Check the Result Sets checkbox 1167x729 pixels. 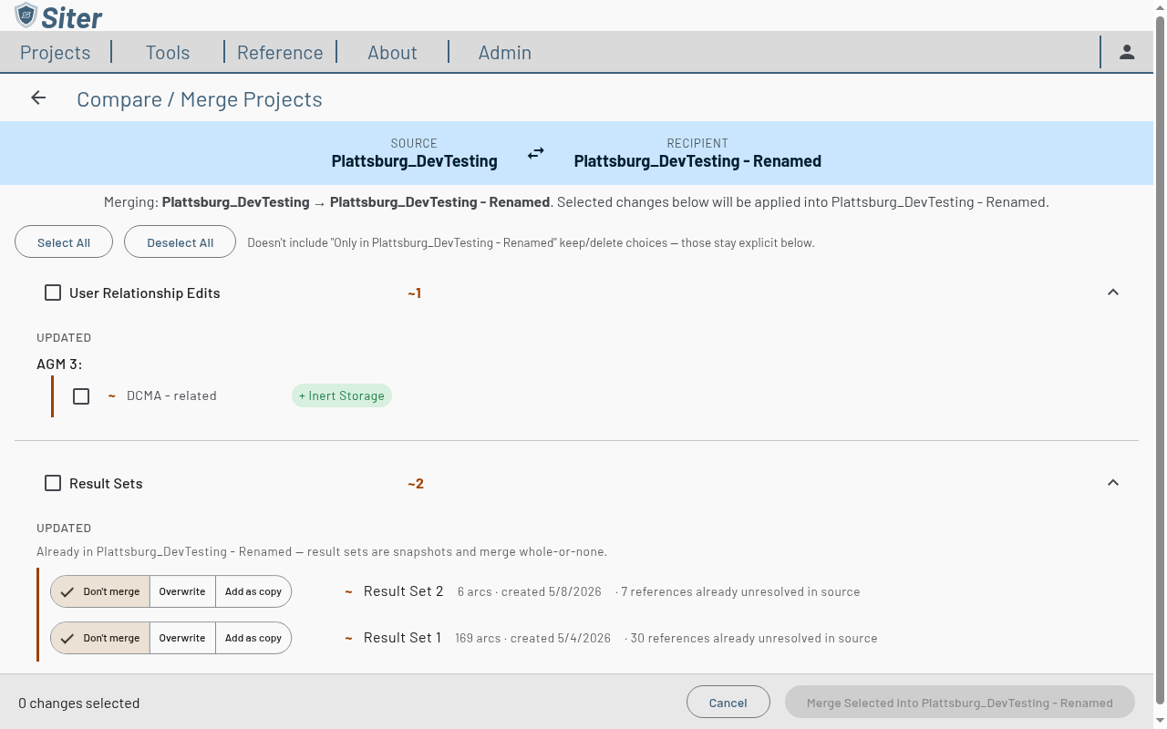click(x=53, y=483)
